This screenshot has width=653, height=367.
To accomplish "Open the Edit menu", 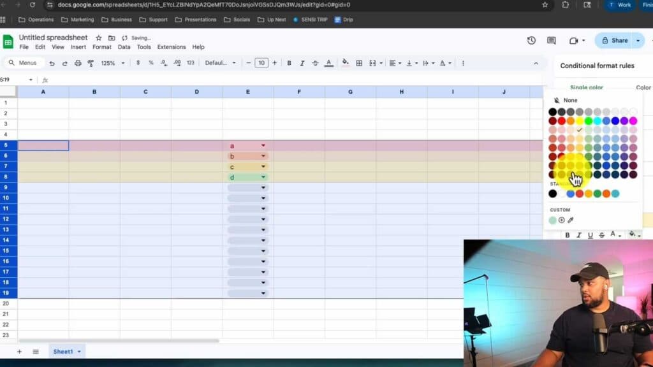I will click(40, 47).
